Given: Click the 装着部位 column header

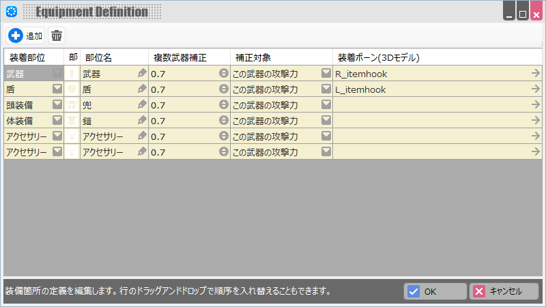Looking at the screenshot, I should click(28, 58).
